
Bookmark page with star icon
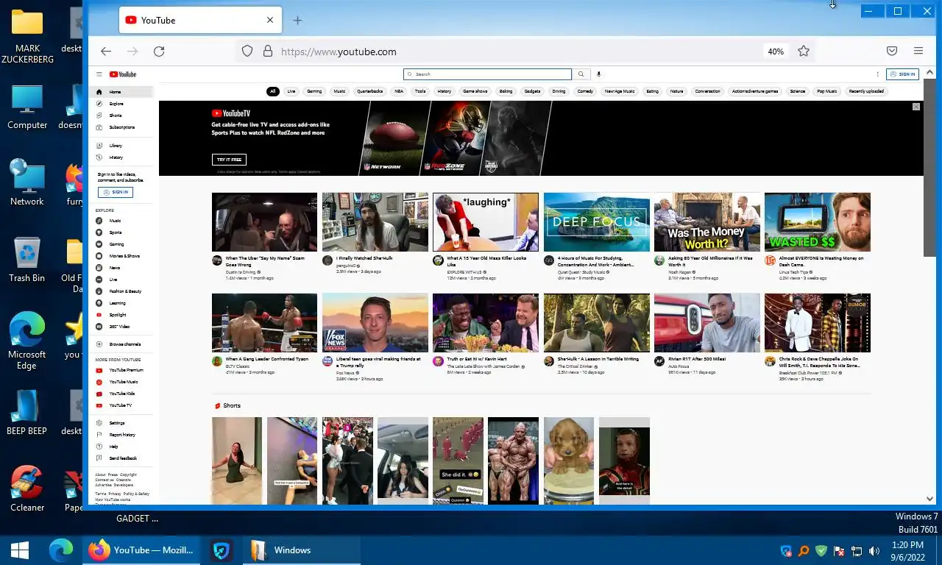click(x=804, y=51)
